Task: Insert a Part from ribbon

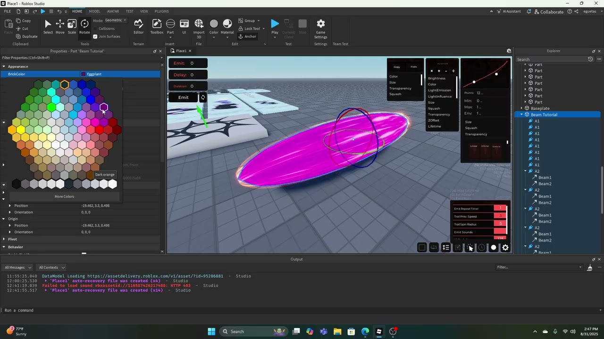Action: tap(170, 27)
